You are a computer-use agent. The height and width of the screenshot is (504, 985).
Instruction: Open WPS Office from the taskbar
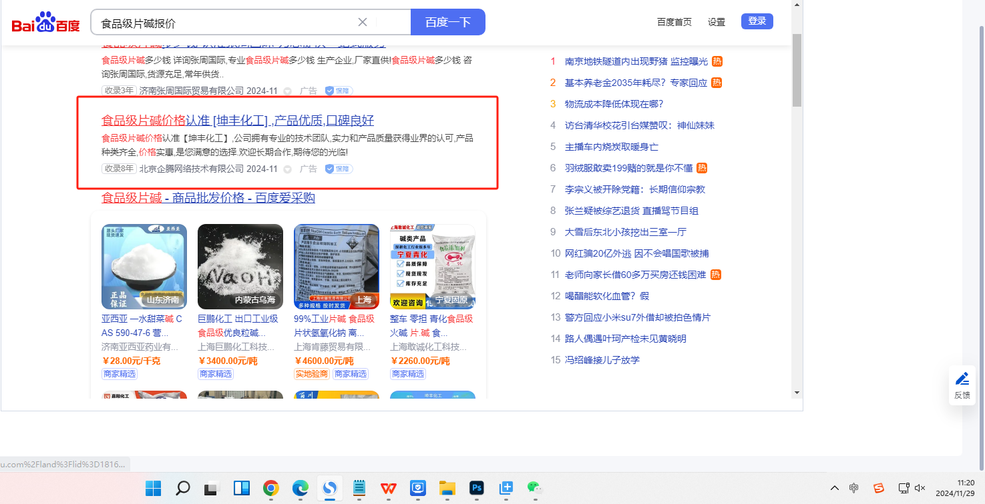pos(388,488)
